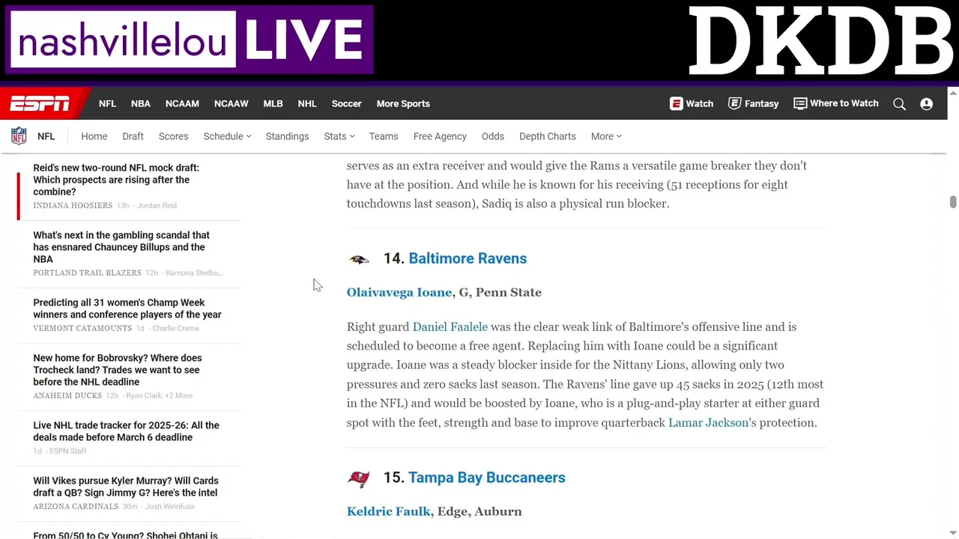
Task: Click the Baltimore Ravens team logo
Action: 359,259
